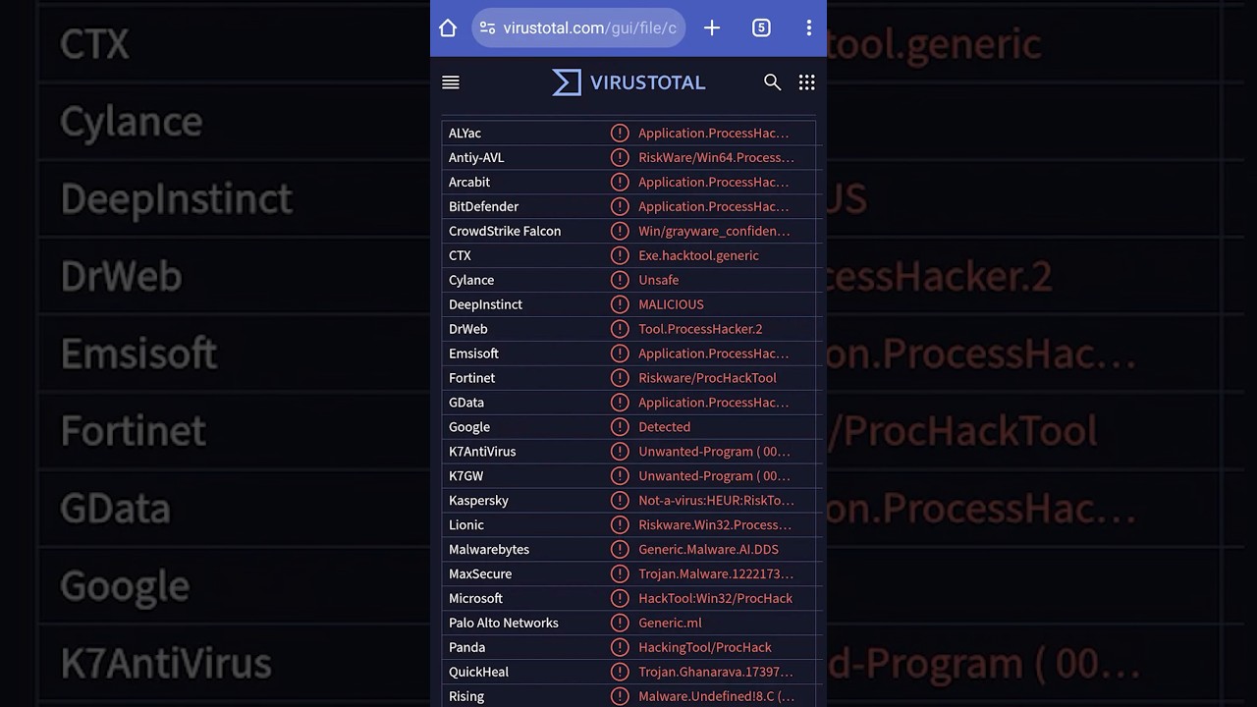Click the alert icon in Kaspersky row
This screenshot has height=707, width=1257.
[620, 501]
